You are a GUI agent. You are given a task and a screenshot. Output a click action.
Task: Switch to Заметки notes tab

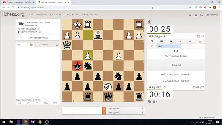pos(44,45)
